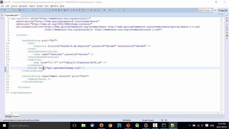The image size is (229, 129).
Task: Click the Open Perspective icon beside Quick Access
Action: click(215, 10)
